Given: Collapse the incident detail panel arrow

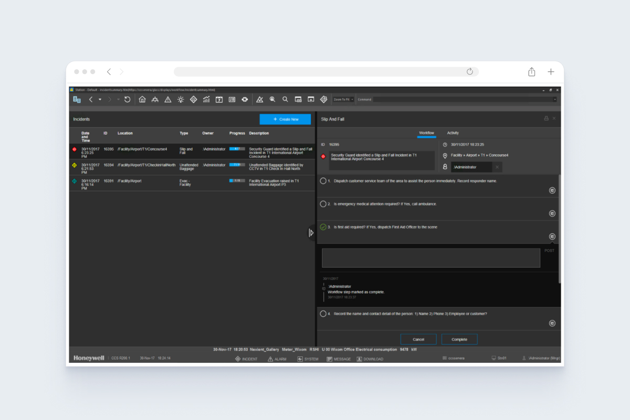Looking at the screenshot, I should tap(311, 233).
